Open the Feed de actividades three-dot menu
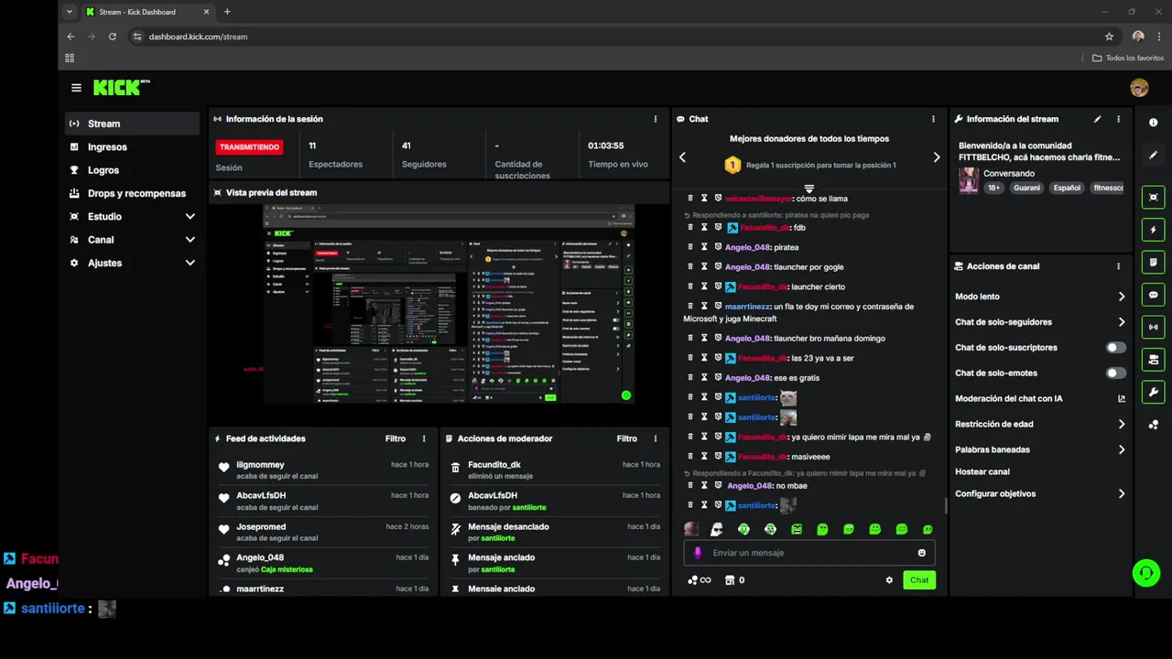The height and width of the screenshot is (659, 1172). (x=424, y=438)
